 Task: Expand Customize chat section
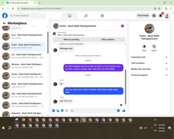tap(149, 57)
